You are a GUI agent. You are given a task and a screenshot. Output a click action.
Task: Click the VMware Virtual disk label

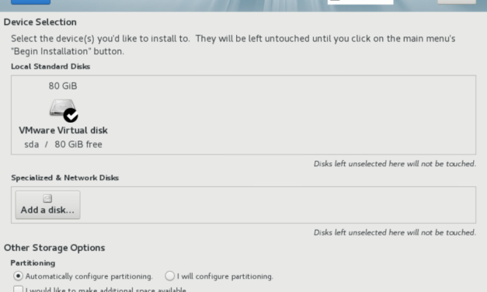(x=63, y=130)
